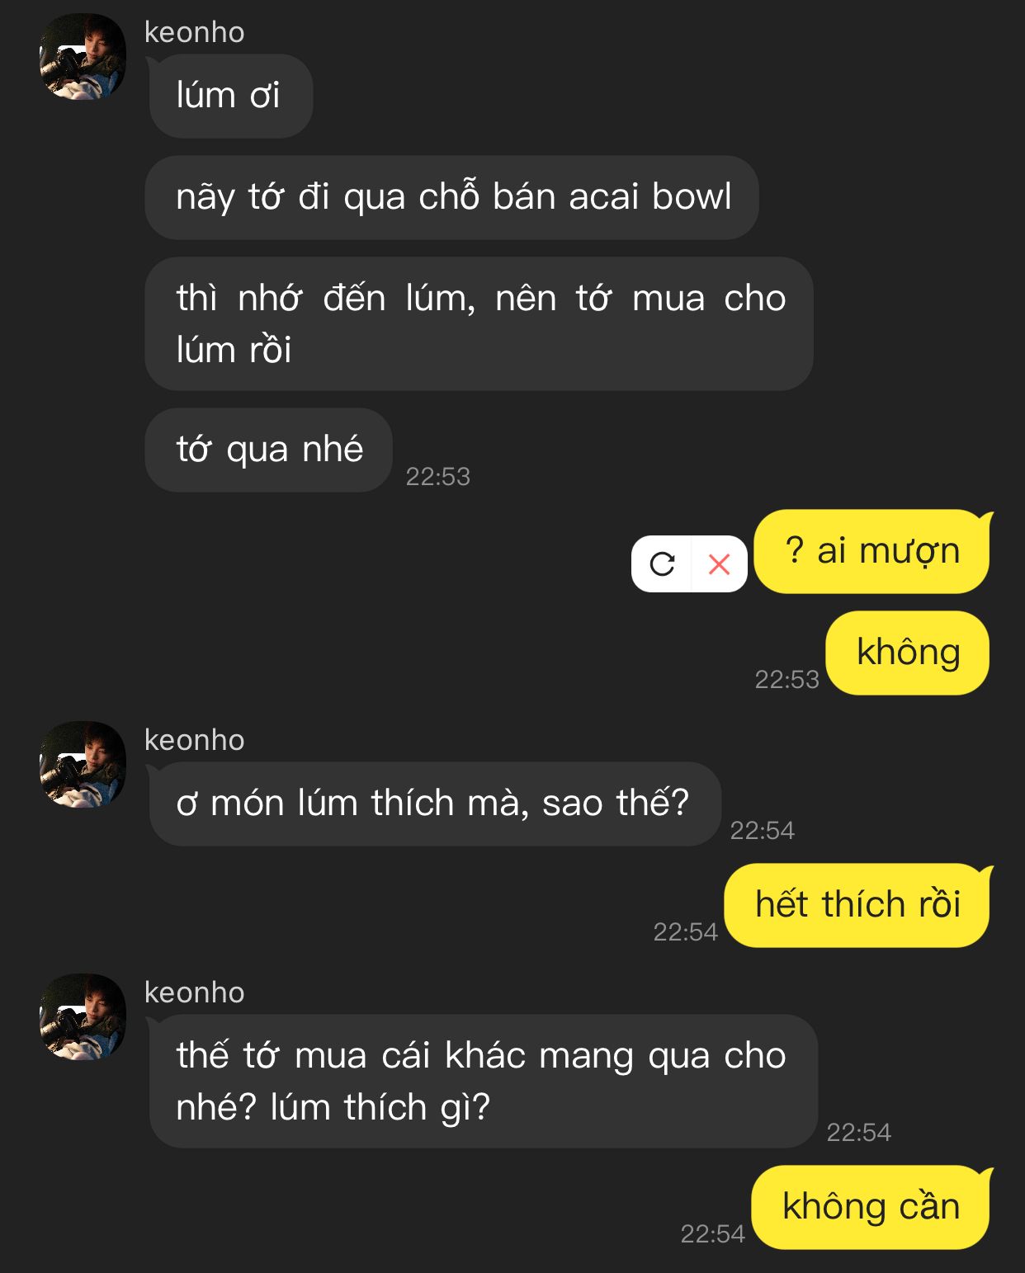
Task: Click the 'keonho' name above 'lúm ơi'
Action: (x=195, y=32)
